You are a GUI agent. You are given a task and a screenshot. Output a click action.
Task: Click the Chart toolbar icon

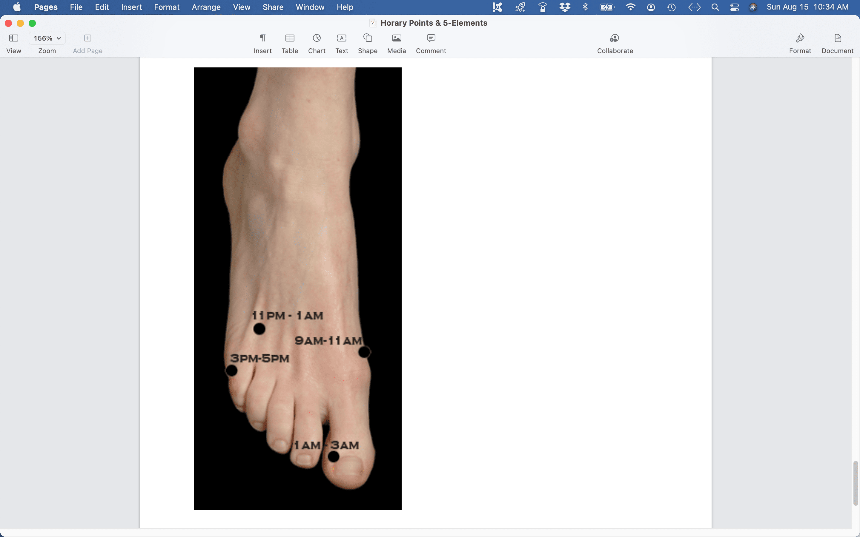(x=316, y=38)
